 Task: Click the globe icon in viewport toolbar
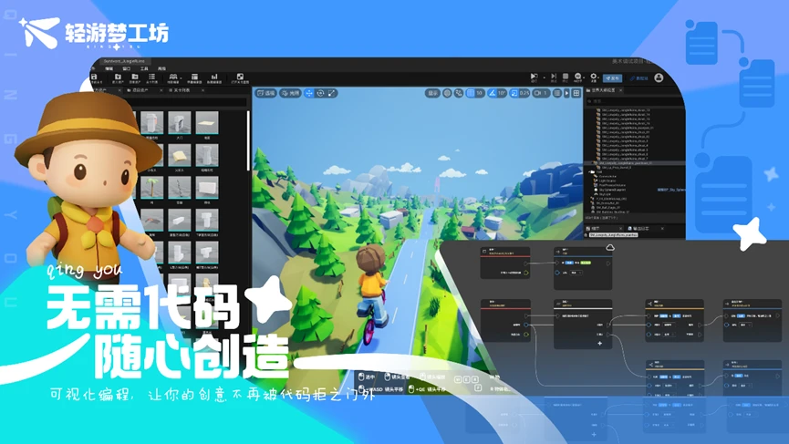click(x=447, y=93)
